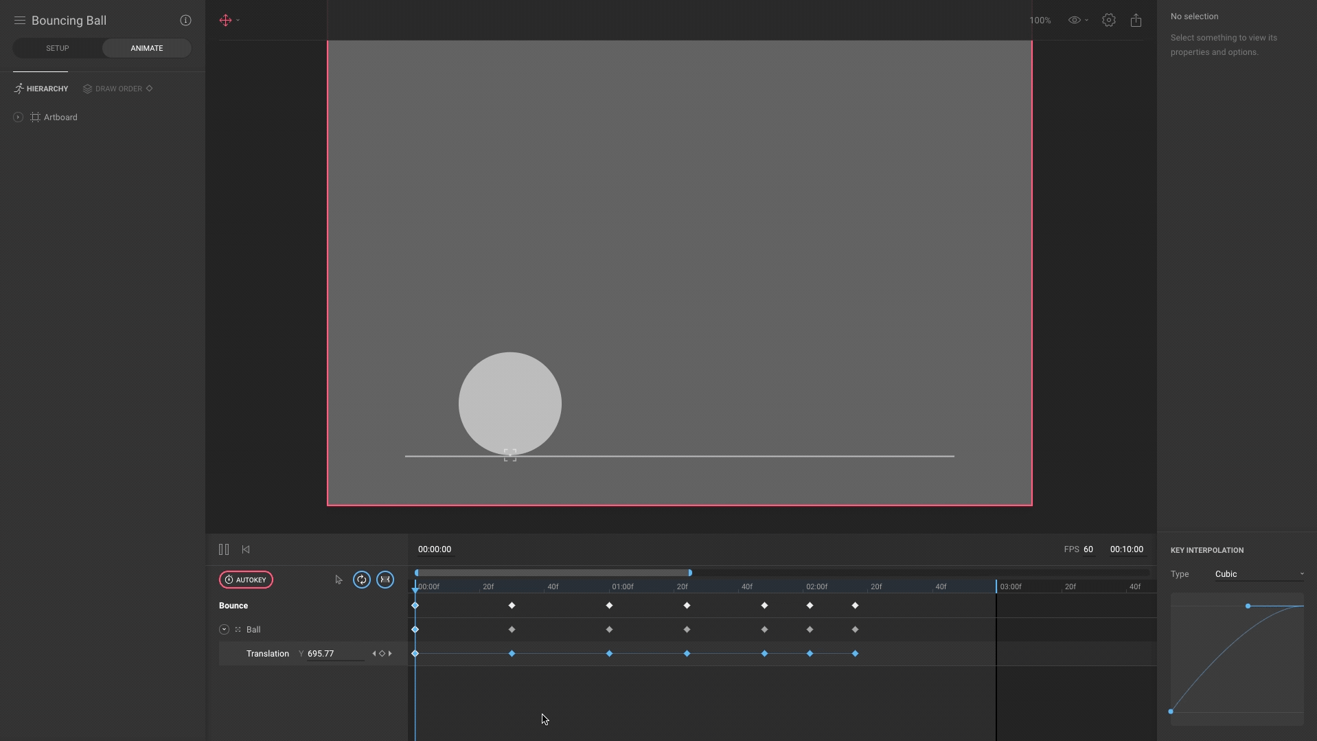Select Artboard in hierarchy

click(x=60, y=117)
